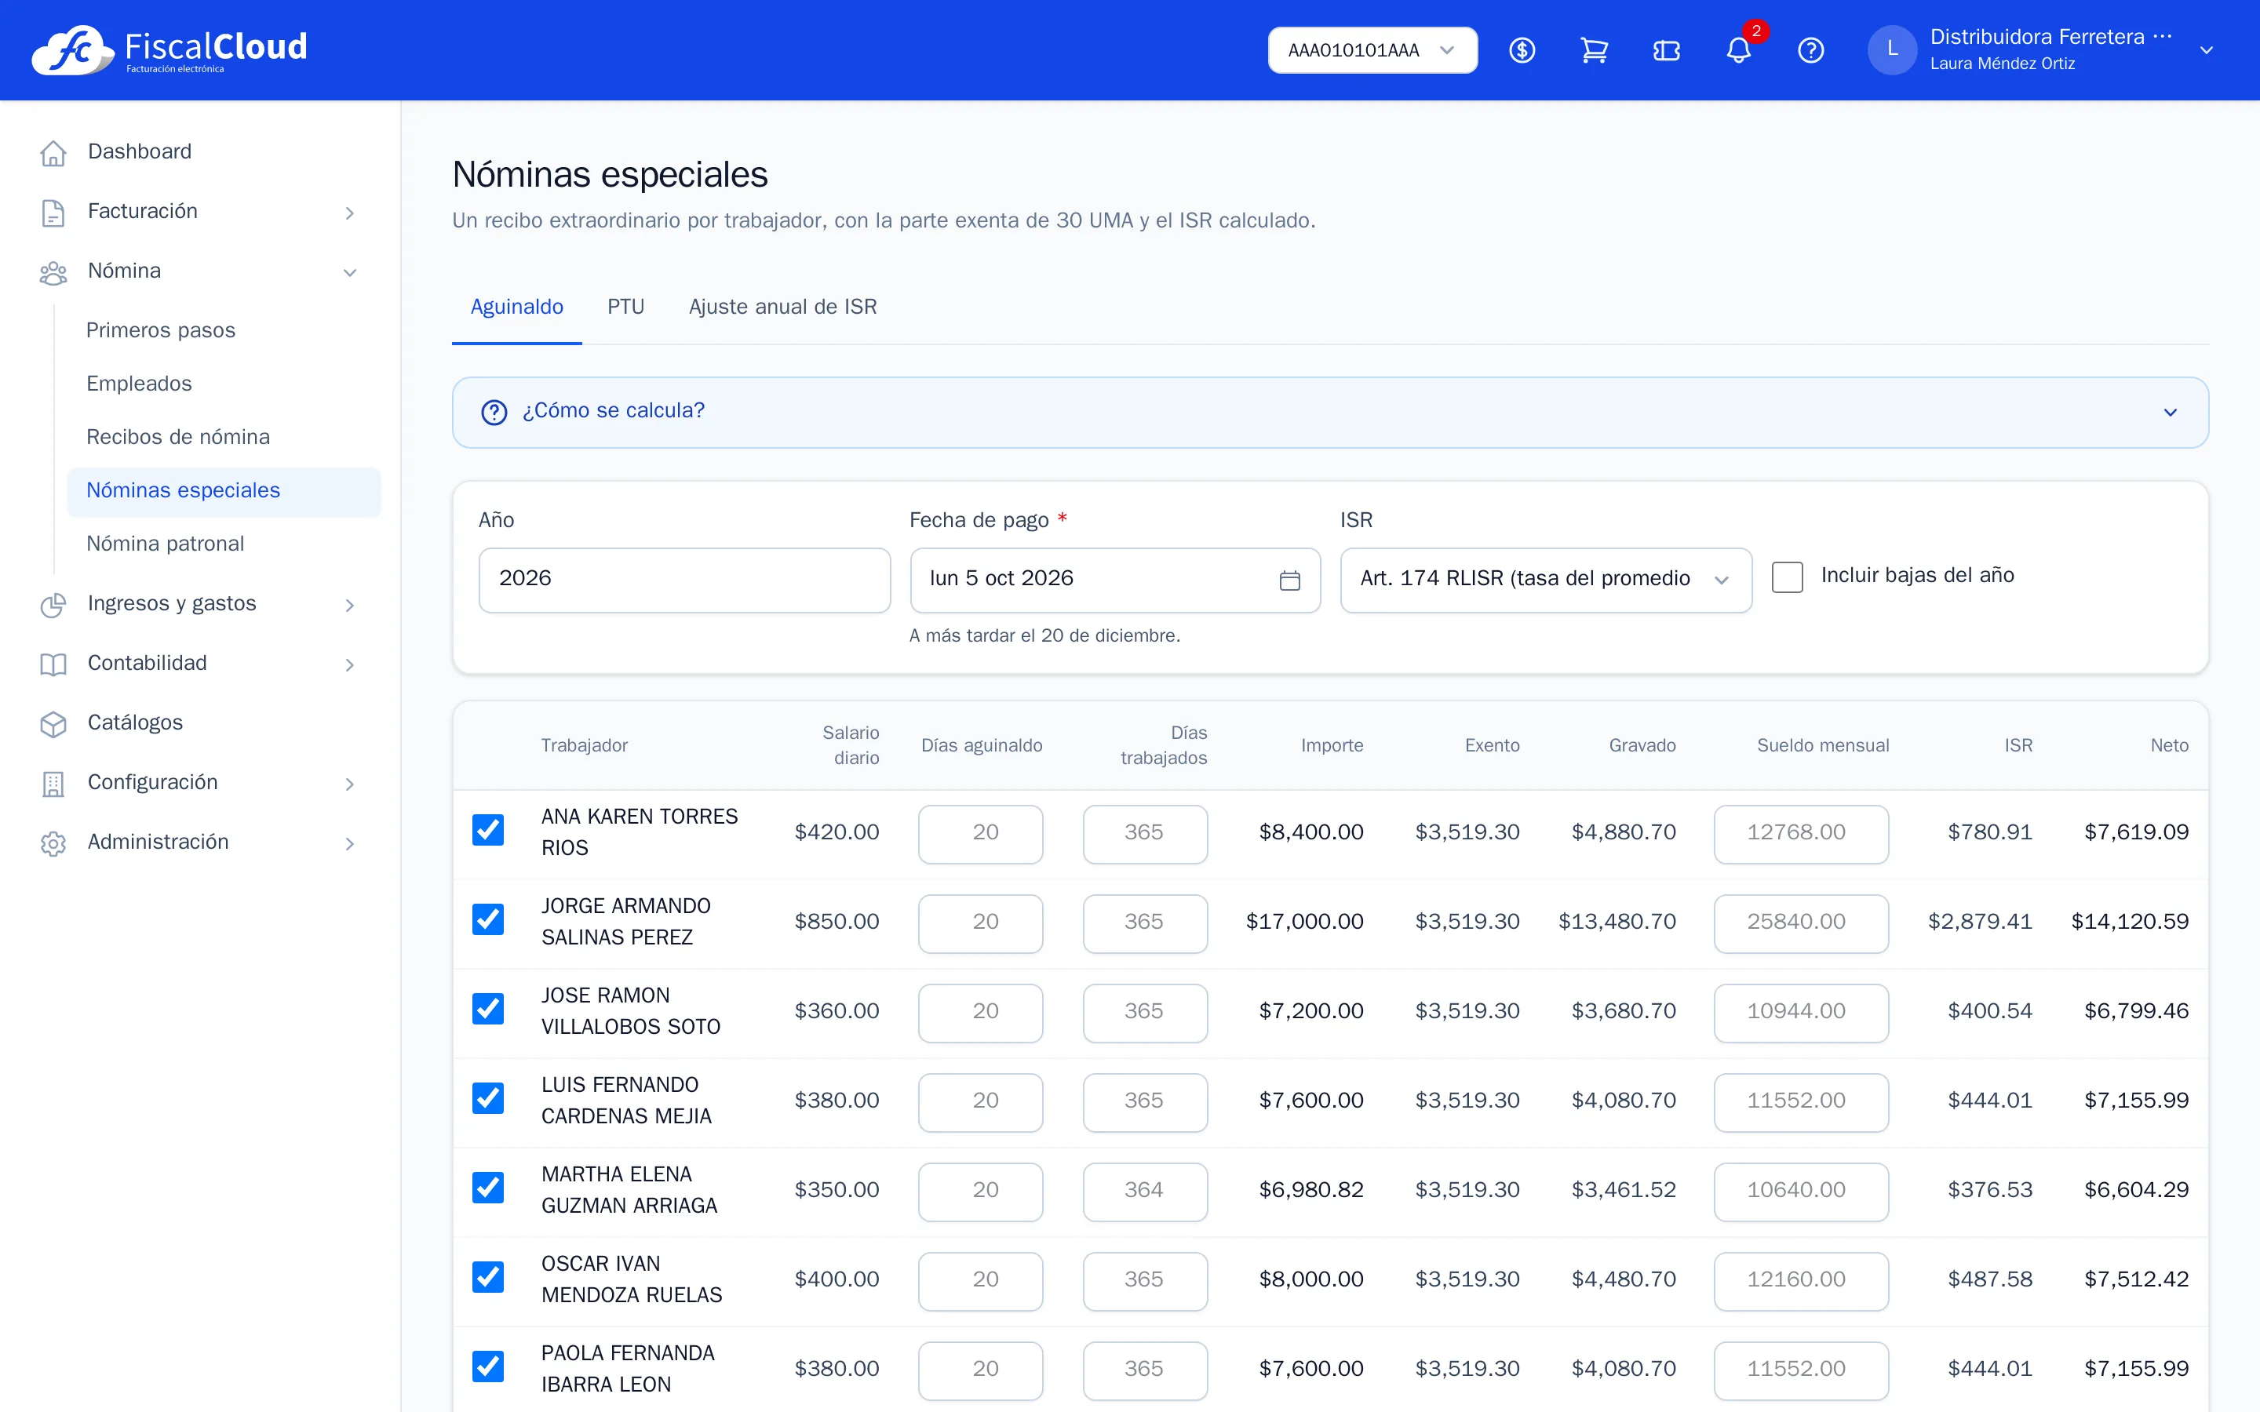Select the Aguinaldo tab
The image size is (2260, 1412).
click(516, 308)
